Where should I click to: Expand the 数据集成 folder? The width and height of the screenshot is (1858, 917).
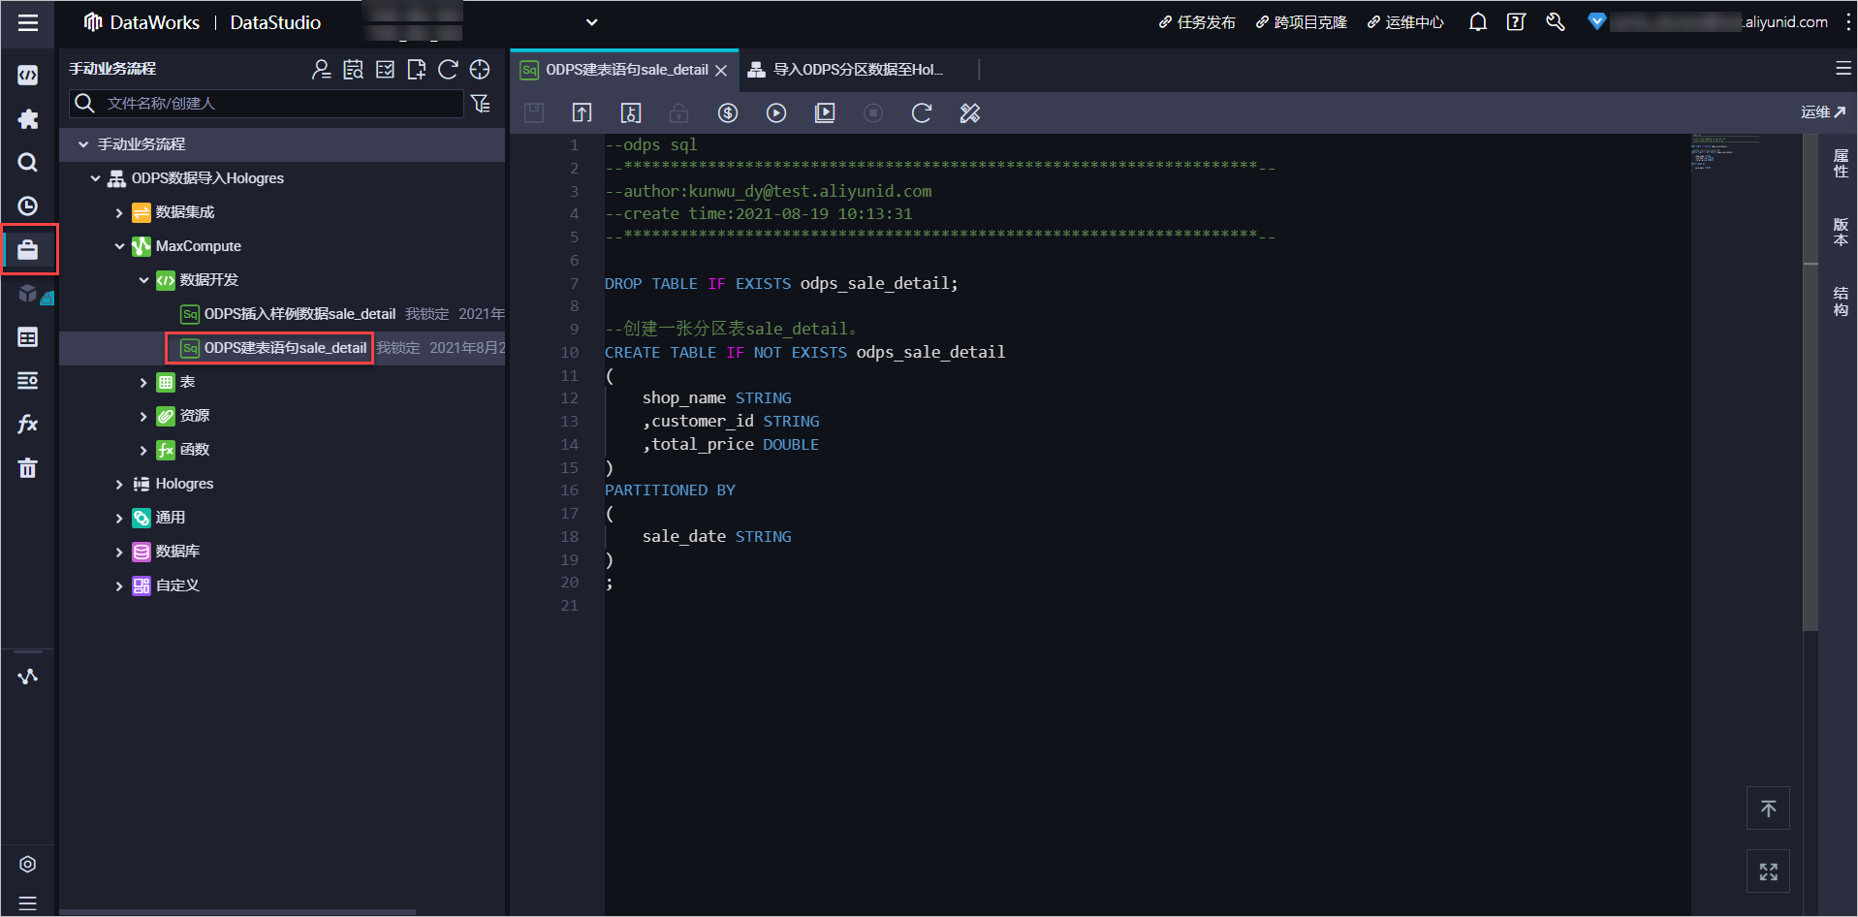(x=119, y=212)
